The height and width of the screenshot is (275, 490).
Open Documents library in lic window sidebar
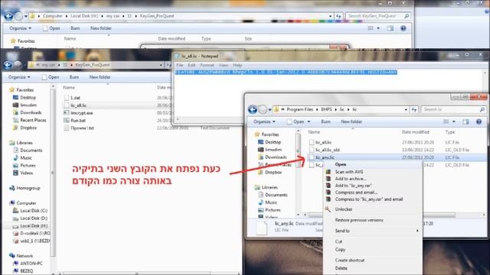[x=276, y=195]
